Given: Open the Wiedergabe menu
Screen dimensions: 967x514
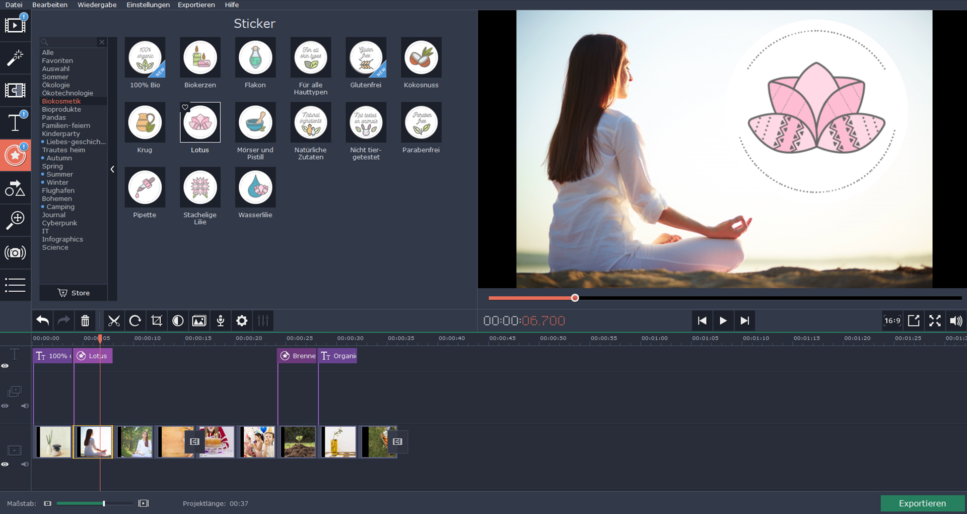Looking at the screenshot, I should (x=97, y=5).
